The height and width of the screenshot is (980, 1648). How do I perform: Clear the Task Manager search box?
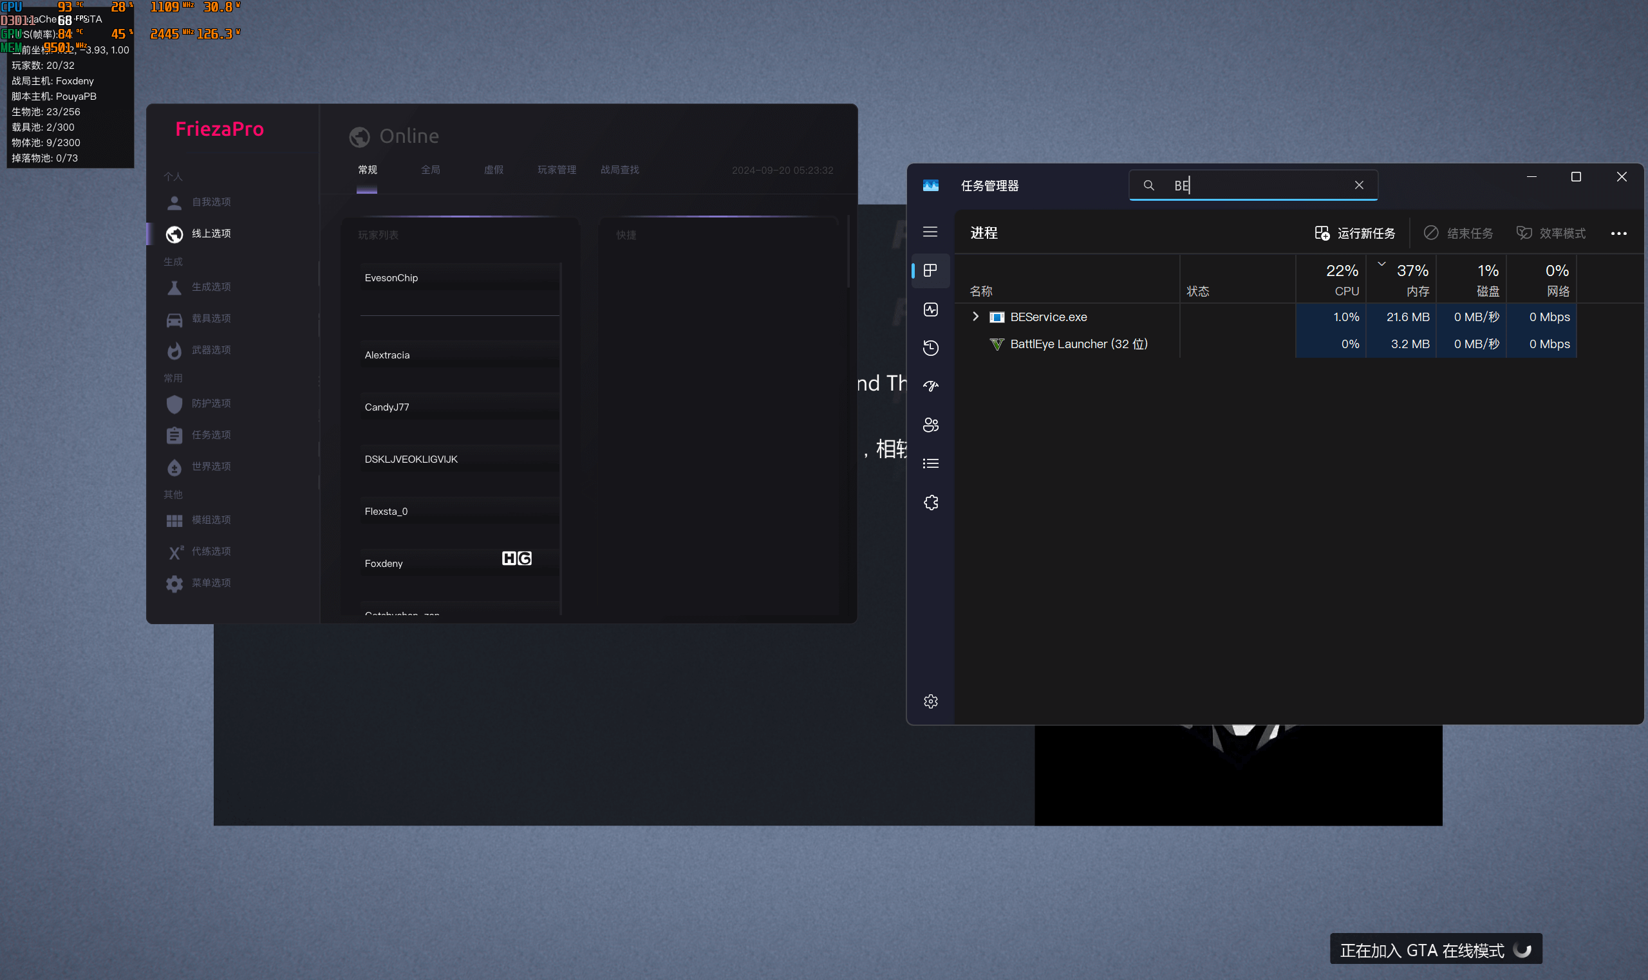1359,185
